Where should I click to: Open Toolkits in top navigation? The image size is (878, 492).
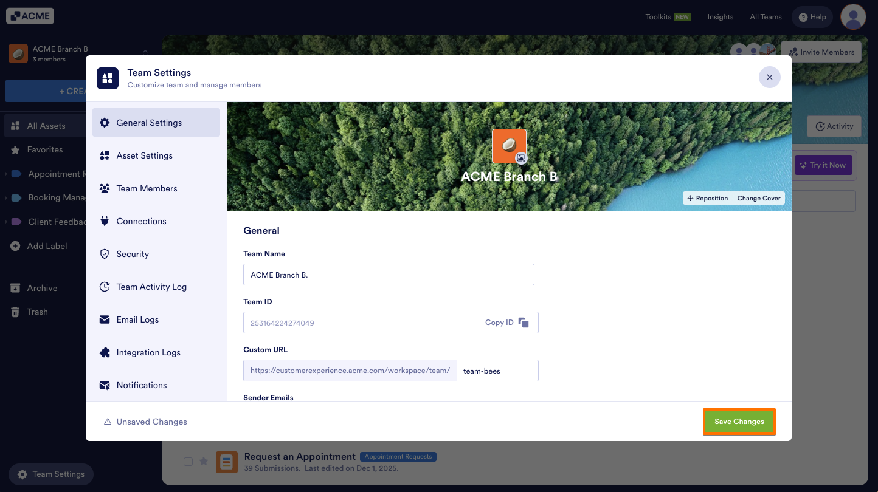tap(668, 17)
